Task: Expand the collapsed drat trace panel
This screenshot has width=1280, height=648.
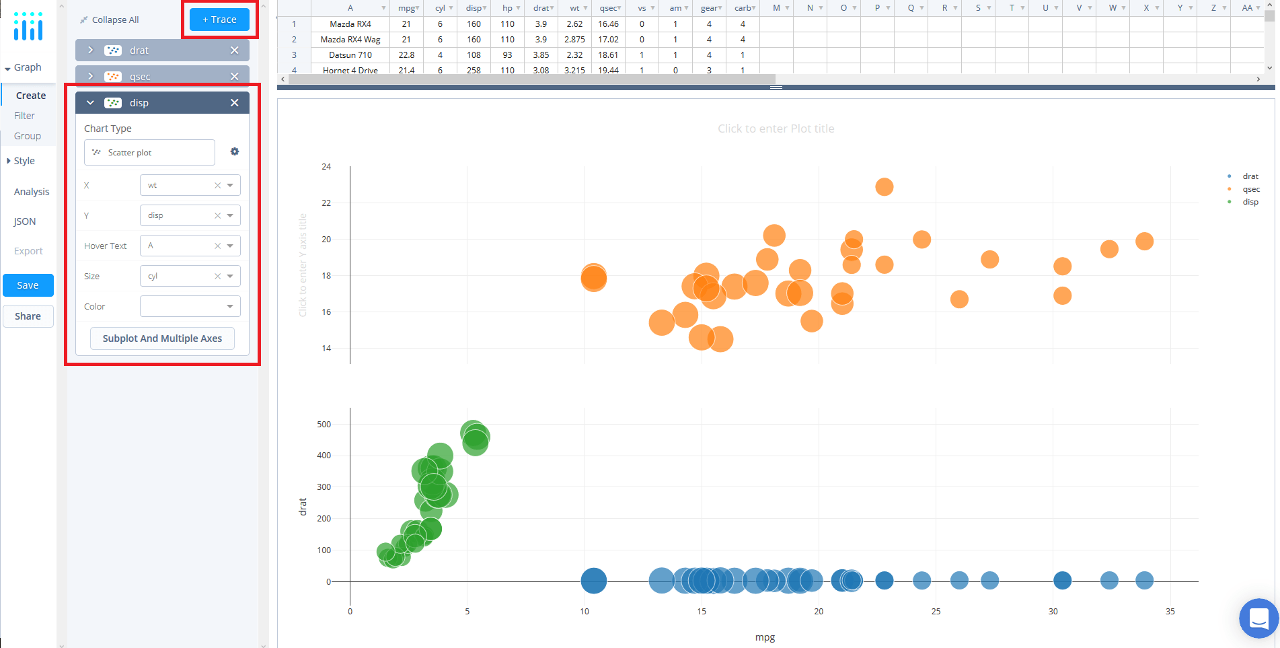Action: tap(89, 50)
